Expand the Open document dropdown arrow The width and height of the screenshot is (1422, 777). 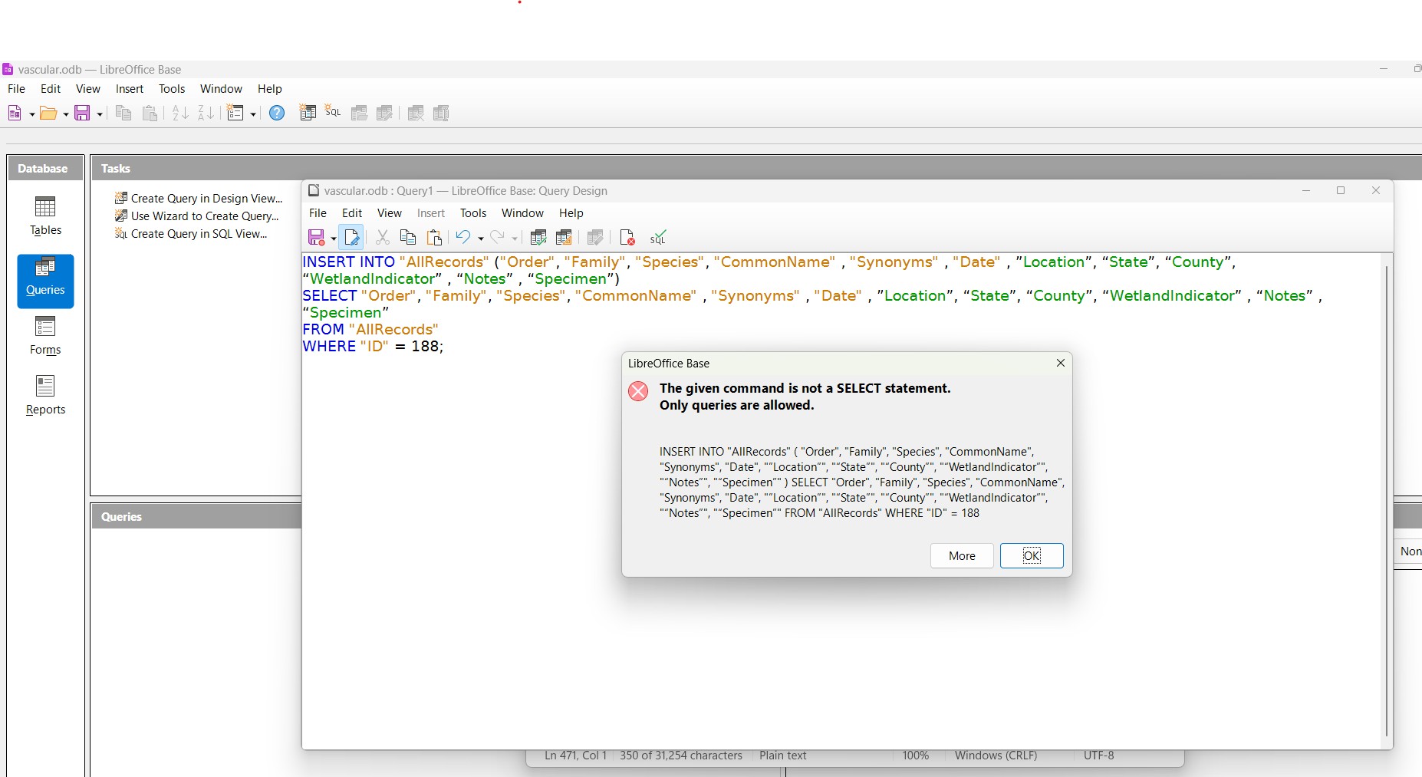tap(66, 114)
